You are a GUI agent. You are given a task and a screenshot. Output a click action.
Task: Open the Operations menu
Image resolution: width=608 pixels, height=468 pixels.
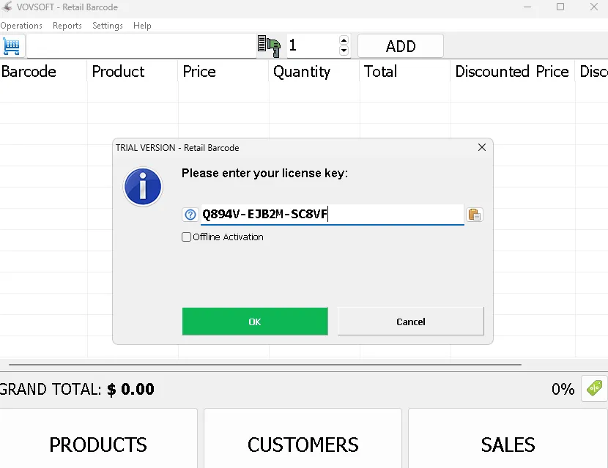[x=21, y=25]
